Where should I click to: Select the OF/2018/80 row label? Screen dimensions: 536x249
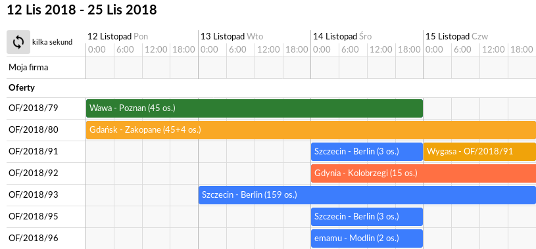(34, 130)
